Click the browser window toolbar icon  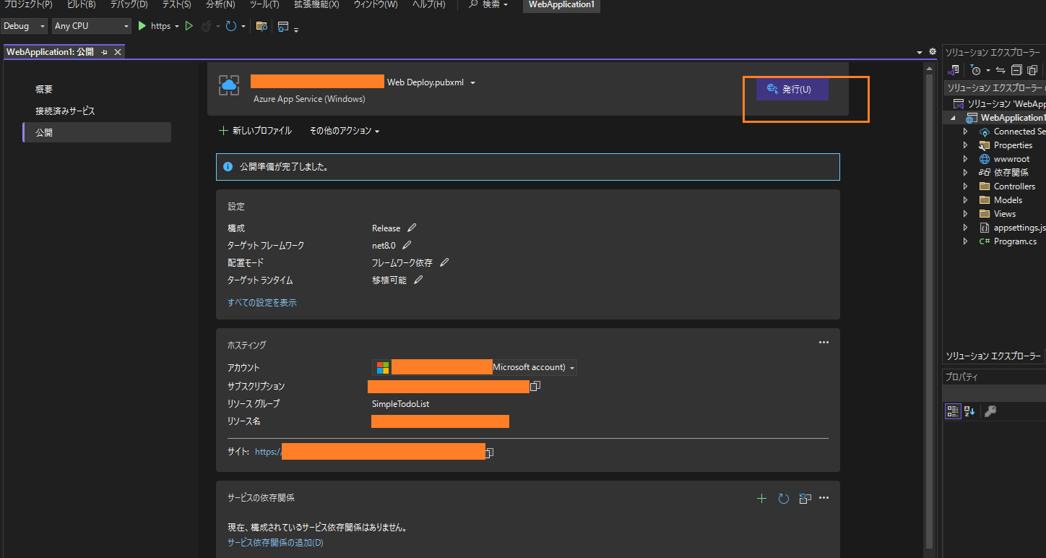coord(283,26)
